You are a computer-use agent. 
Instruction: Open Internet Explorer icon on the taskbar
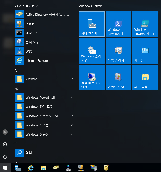coord(31,168)
